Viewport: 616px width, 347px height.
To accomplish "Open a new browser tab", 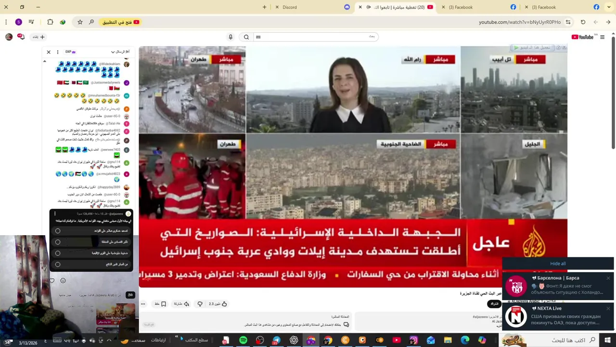I will pos(264,7).
